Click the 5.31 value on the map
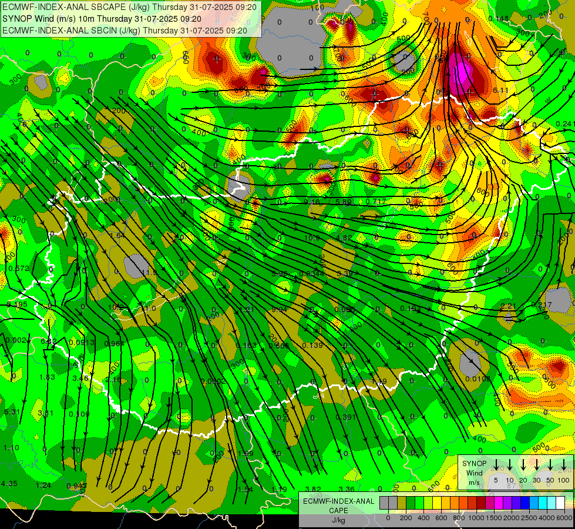575x529 pixels. [12, 412]
